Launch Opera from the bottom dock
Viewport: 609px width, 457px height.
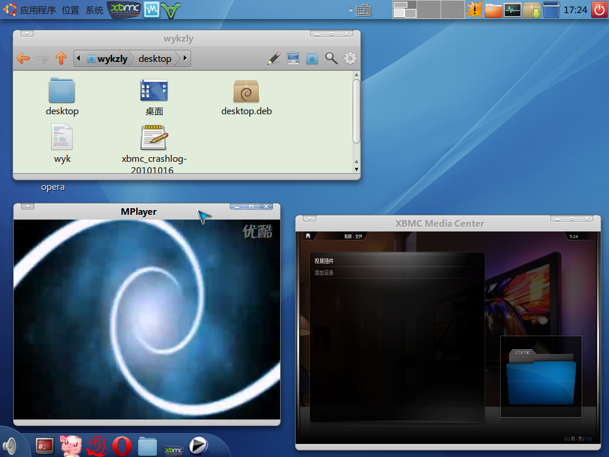122,446
